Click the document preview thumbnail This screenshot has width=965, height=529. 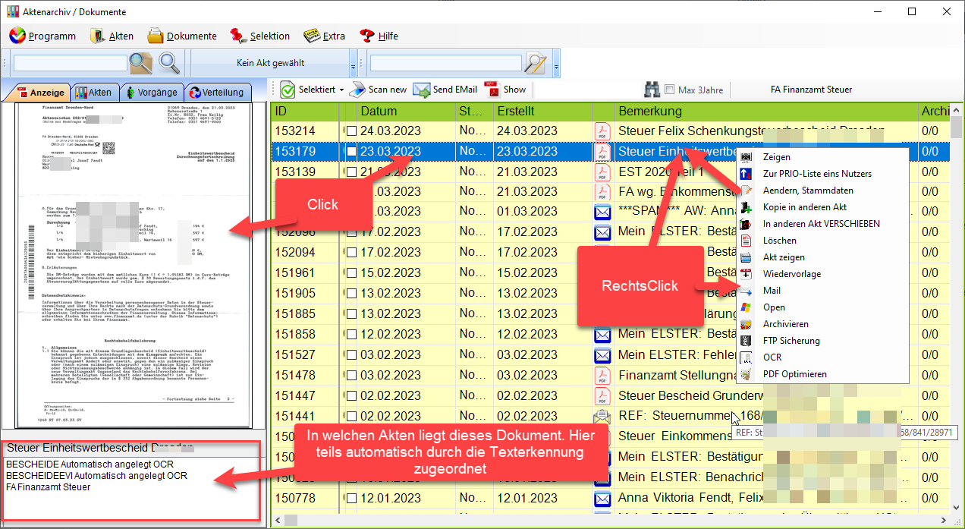tap(134, 266)
